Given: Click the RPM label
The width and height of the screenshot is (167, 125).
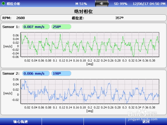Looking at the screenshot, I should click(x=7, y=18).
